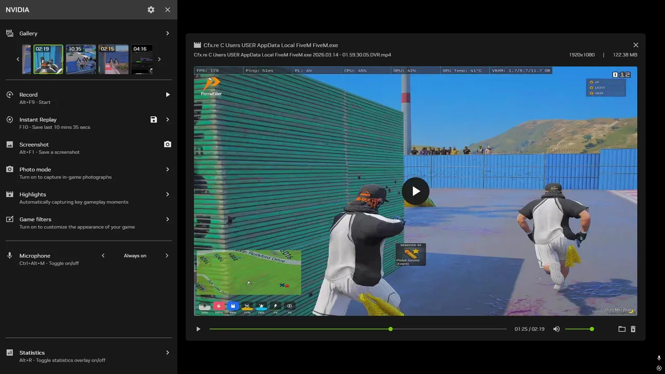Click the video clip film icon
This screenshot has width=665, height=374.
197,45
